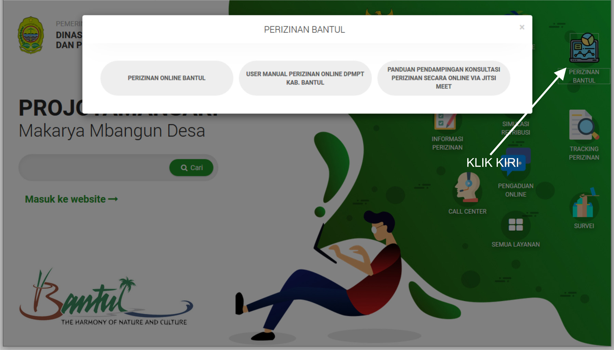Follow the Masuk ke website link
Image resolution: width=614 pixels, height=350 pixels.
click(x=71, y=199)
